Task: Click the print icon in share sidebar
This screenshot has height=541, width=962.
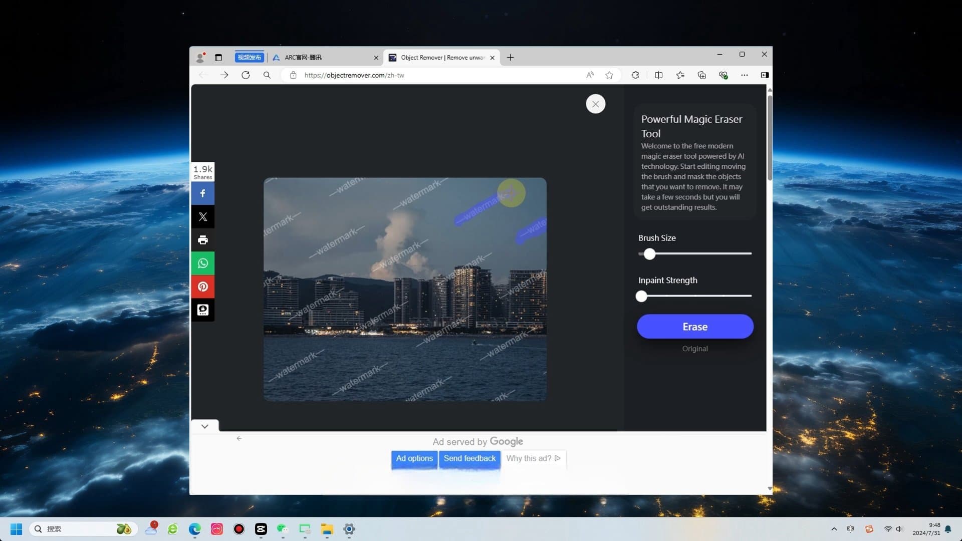Action: (x=202, y=240)
